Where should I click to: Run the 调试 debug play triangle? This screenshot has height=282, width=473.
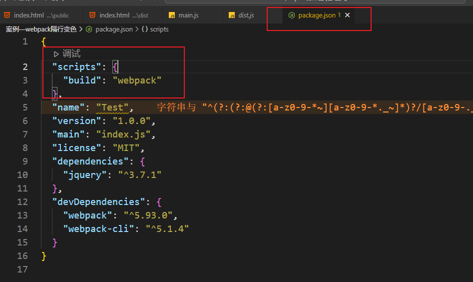coord(56,54)
